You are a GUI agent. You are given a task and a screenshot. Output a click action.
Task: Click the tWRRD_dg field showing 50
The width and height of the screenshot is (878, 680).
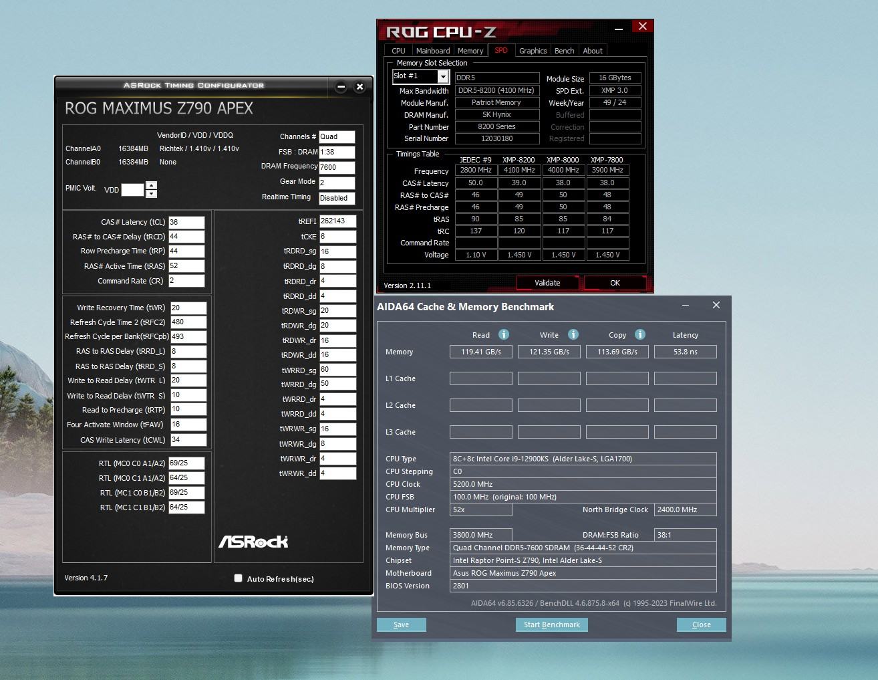[x=337, y=384]
